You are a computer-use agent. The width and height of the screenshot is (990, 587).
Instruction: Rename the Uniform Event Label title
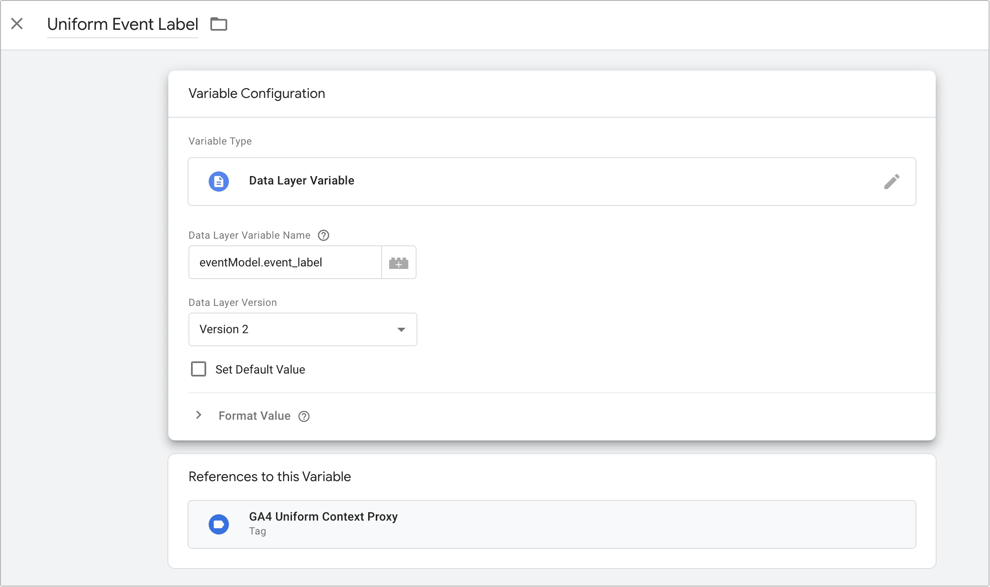click(x=122, y=24)
